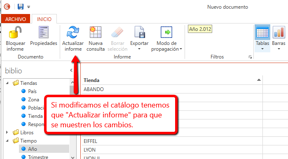This screenshot has width=288, height=159.
Task: Select the Barras chart icon
Action: [x=279, y=32]
